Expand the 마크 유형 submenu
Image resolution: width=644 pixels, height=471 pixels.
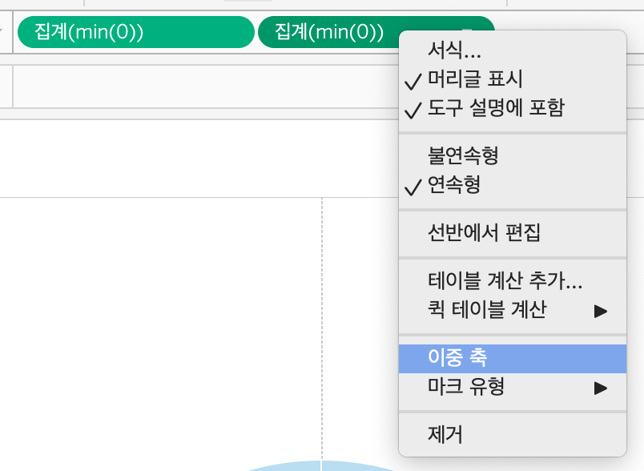[512, 387]
